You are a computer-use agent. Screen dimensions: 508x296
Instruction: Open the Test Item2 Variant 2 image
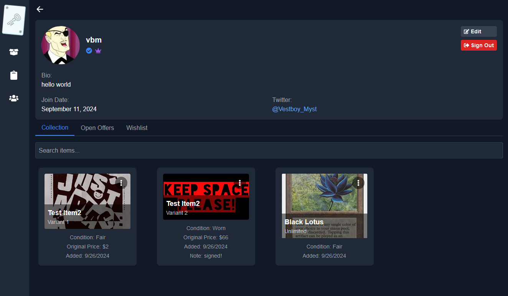(206, 197)
